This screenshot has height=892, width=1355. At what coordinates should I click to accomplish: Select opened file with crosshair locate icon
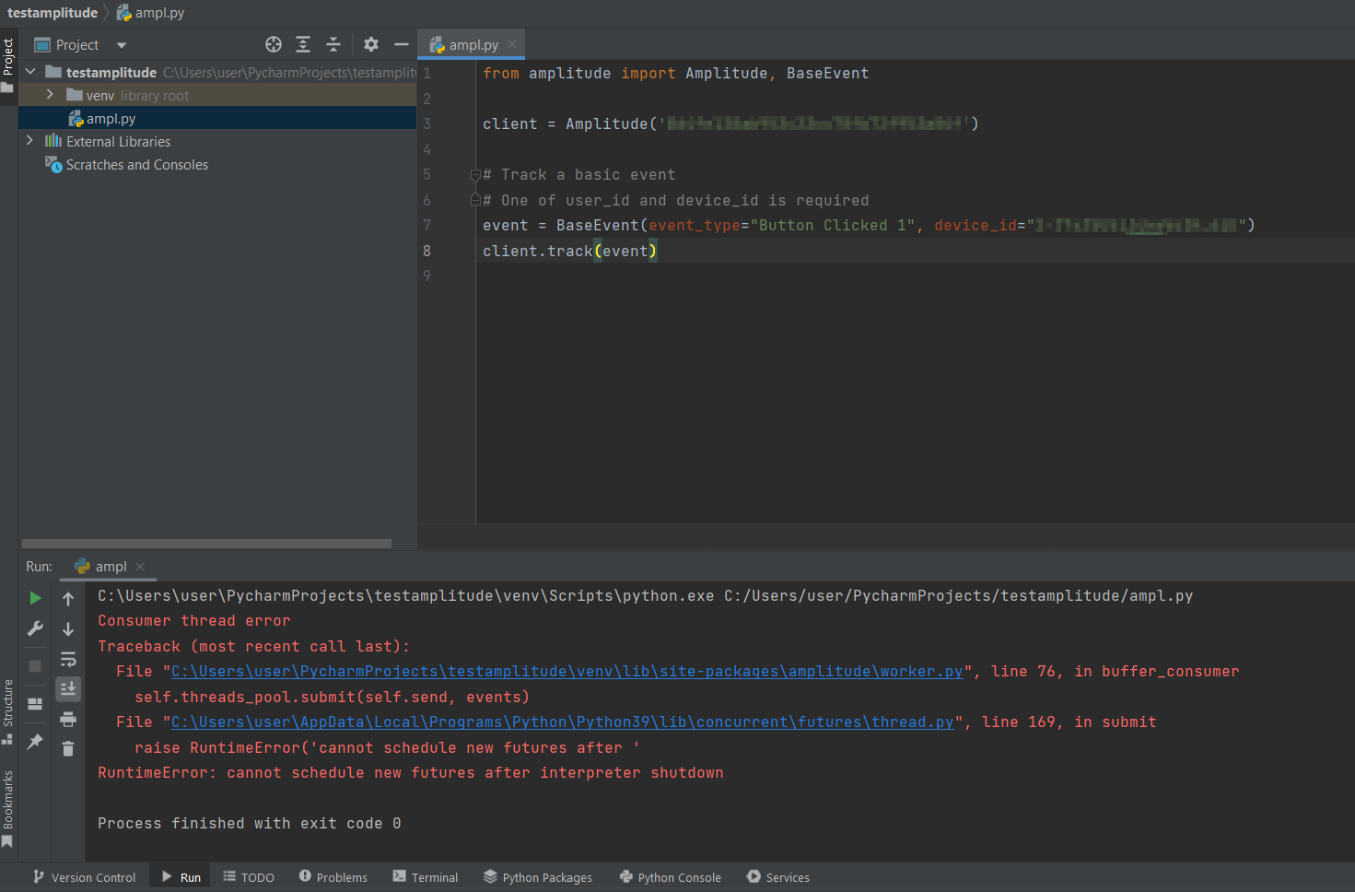(x=274, y=44)
